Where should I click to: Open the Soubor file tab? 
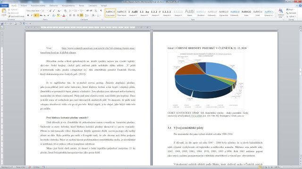pyautogui.click(x=4, y=6)
